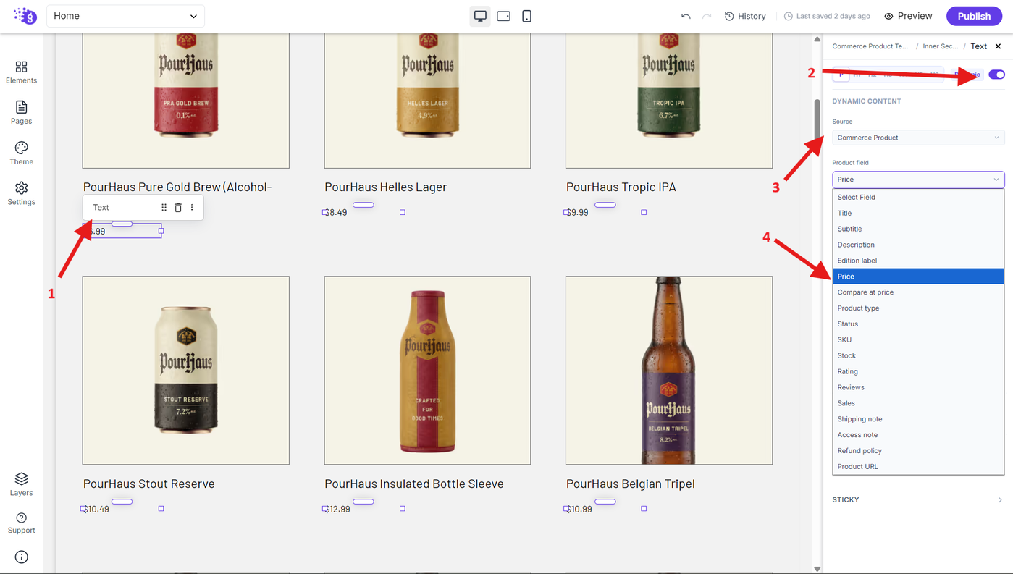1013x574 pixels.
Task: Open the Source dropdown showing Commerce Product
Action: tap(918, 138)
